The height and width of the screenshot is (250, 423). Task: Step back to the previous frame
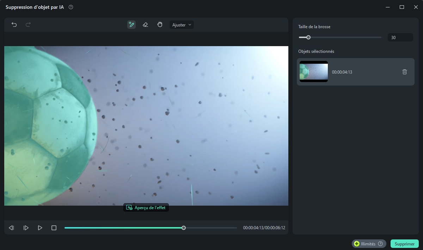coord(11,228)
